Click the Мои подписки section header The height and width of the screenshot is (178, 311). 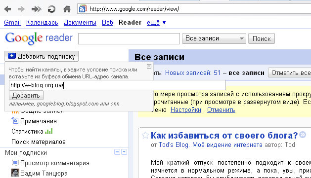pos(26,153)
